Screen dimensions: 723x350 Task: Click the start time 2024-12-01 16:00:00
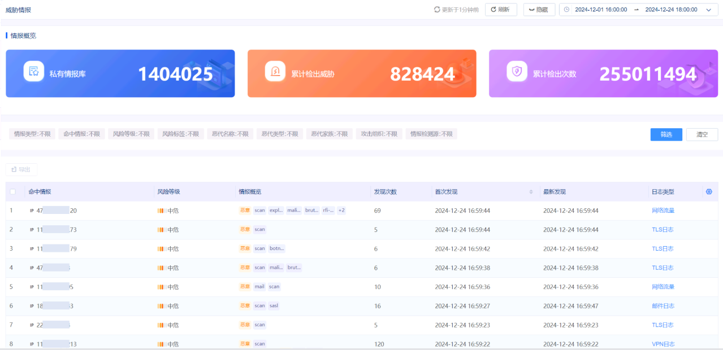point(601,10)
